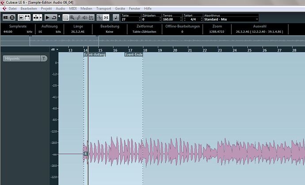
Task: Click bar 24 on the ruler
Action: 235,50
